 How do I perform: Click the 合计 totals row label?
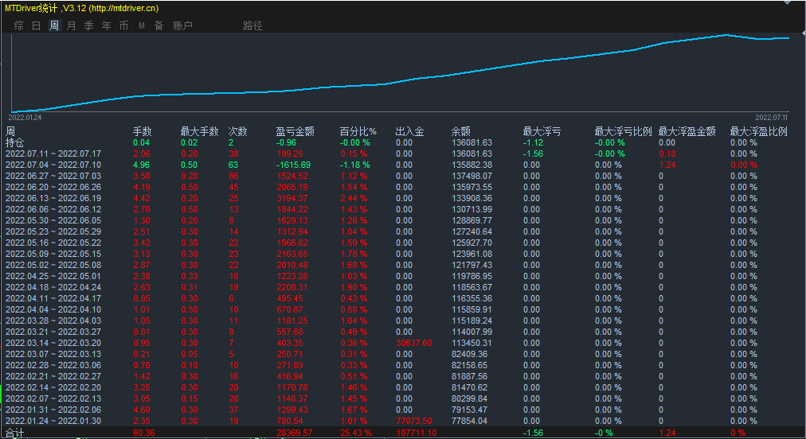15,433
